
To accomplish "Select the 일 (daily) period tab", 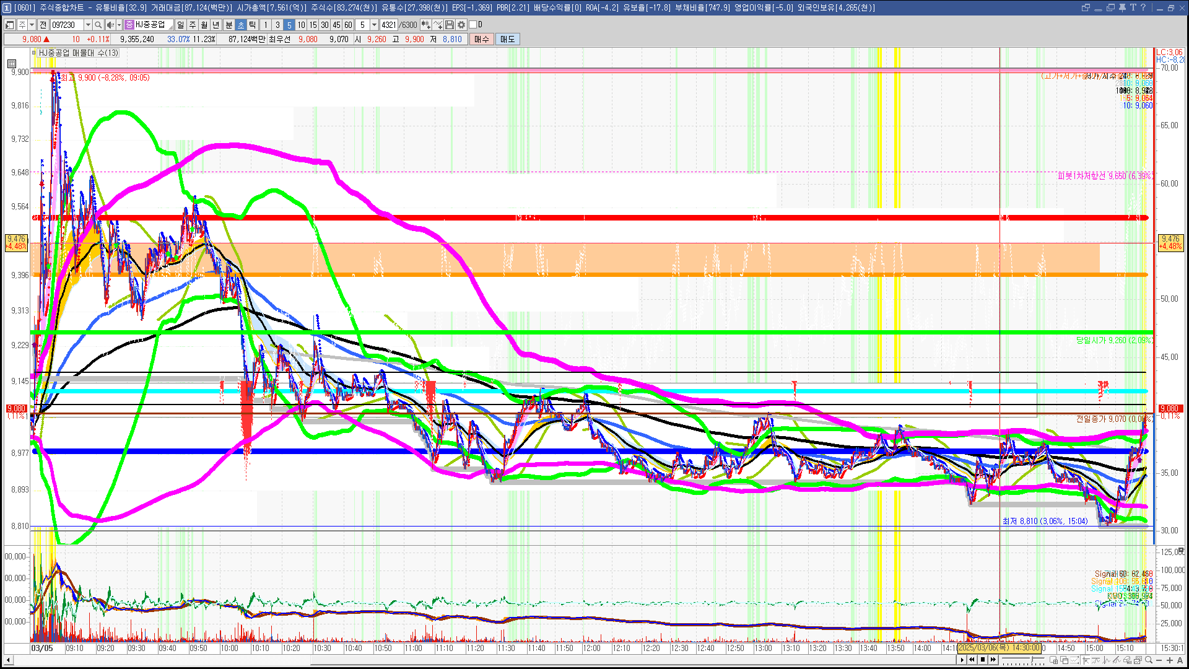I will point(180,25).
